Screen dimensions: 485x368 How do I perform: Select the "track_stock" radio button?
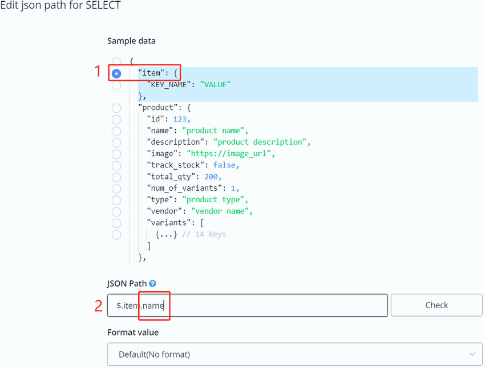tap(116, 165)
